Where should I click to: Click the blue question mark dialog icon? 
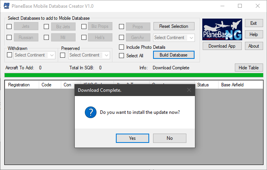point(90,113)
